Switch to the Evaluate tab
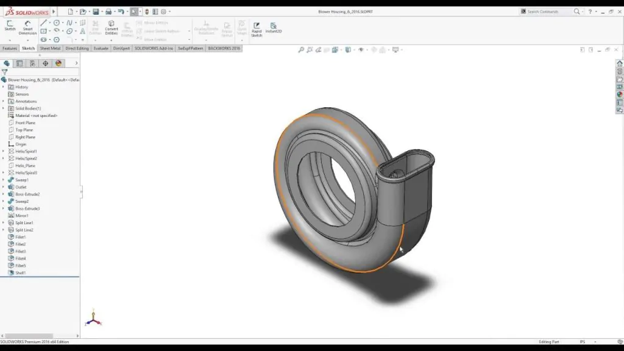Screen dimensions: 624x351 pos(101,48)
